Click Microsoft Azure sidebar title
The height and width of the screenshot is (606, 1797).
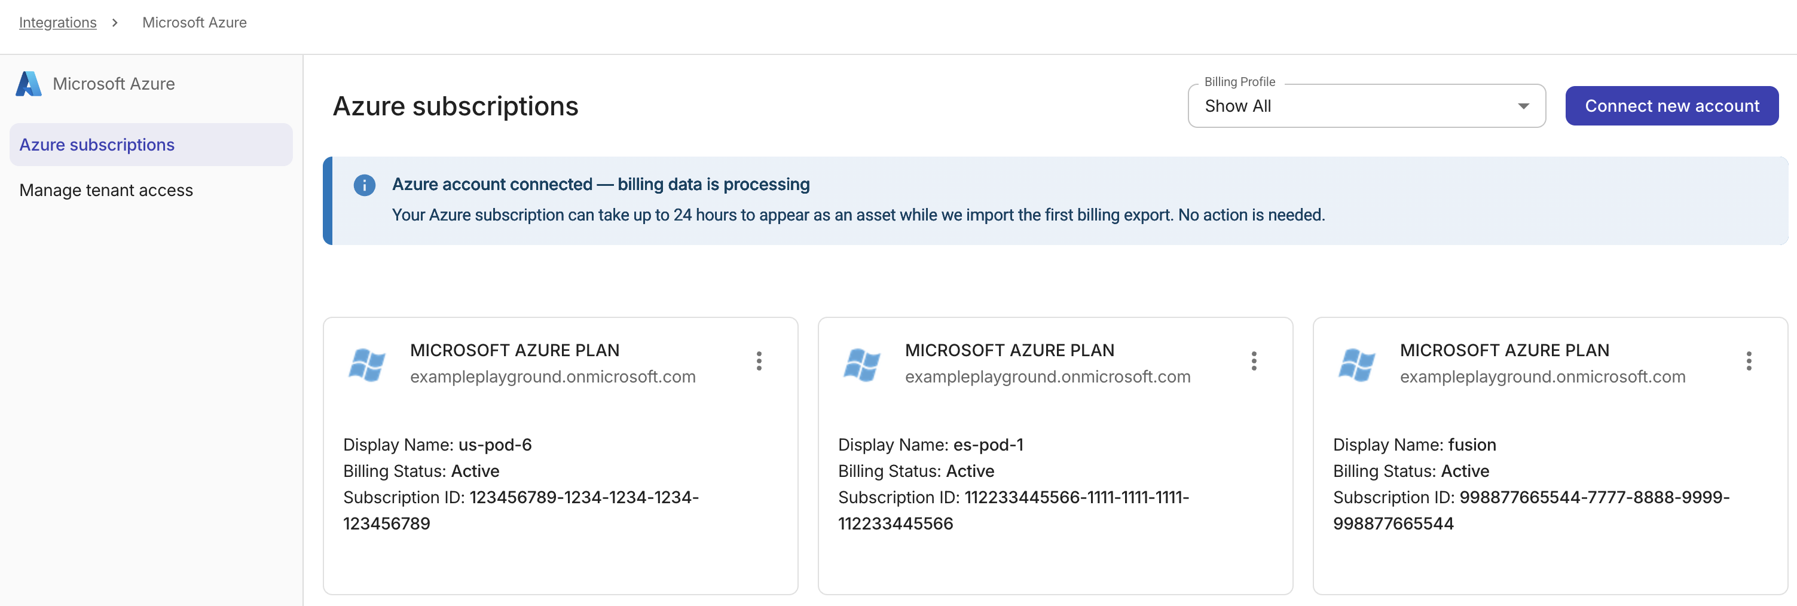(x=114, y=84)
